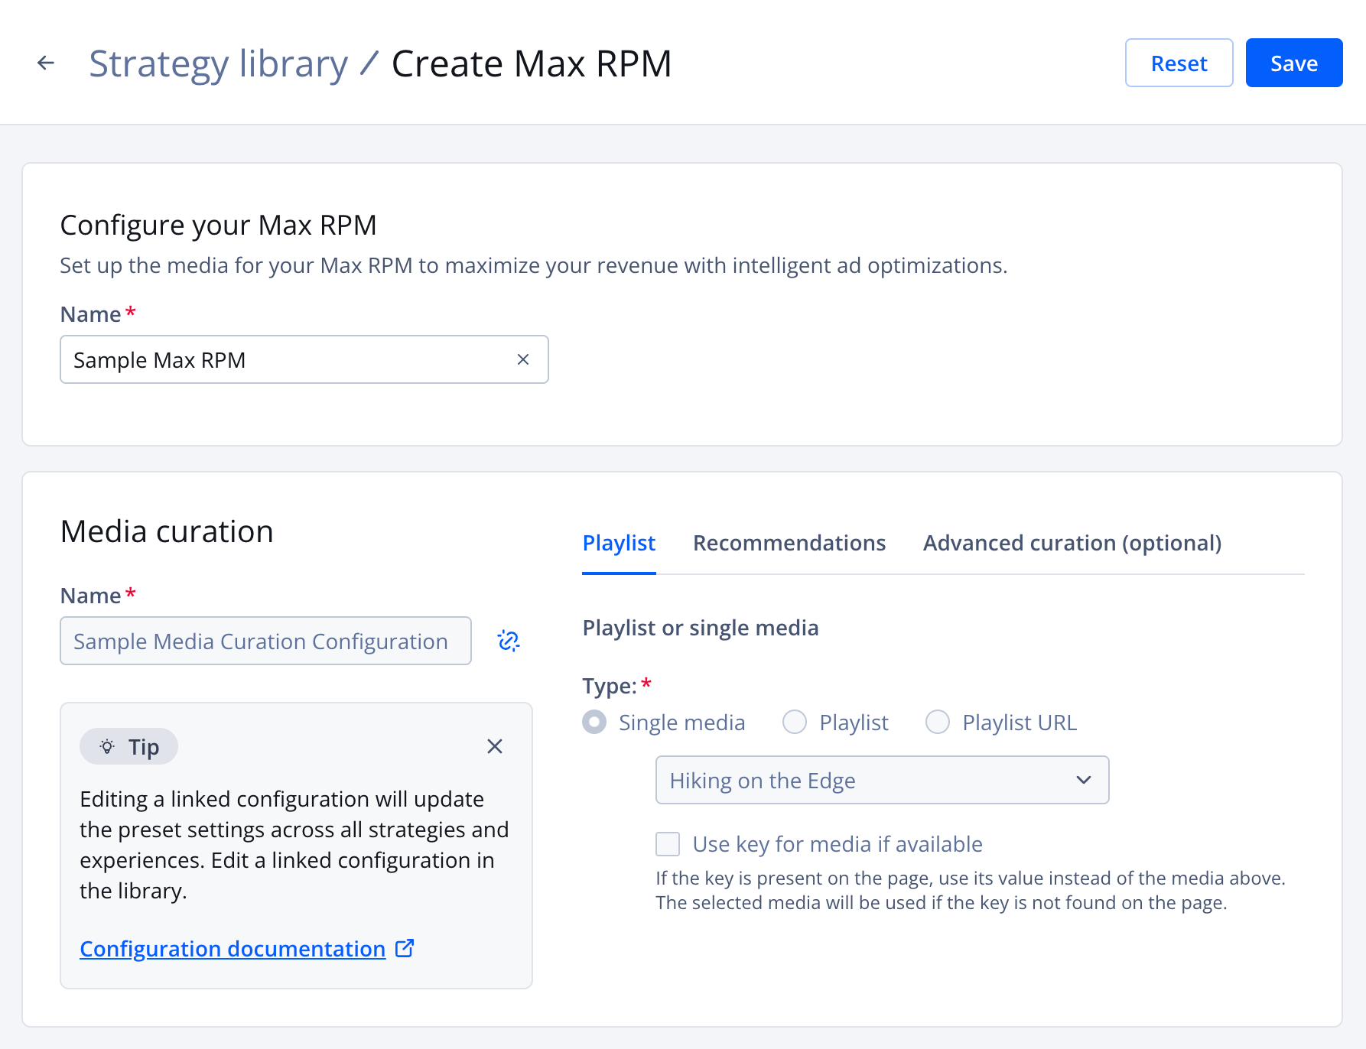This screenshot has width=1366, height=1049.
Task: Dismiss the Tip card
Action: 495,746
